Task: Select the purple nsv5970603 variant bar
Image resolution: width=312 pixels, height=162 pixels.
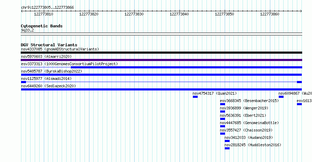Action: tap(161, 60)
